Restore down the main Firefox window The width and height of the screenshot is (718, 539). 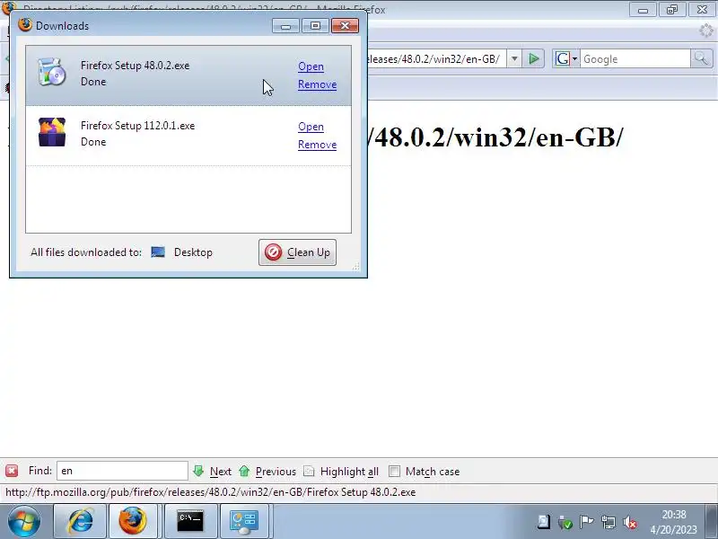pyautogui.click(x=671, y=10)
